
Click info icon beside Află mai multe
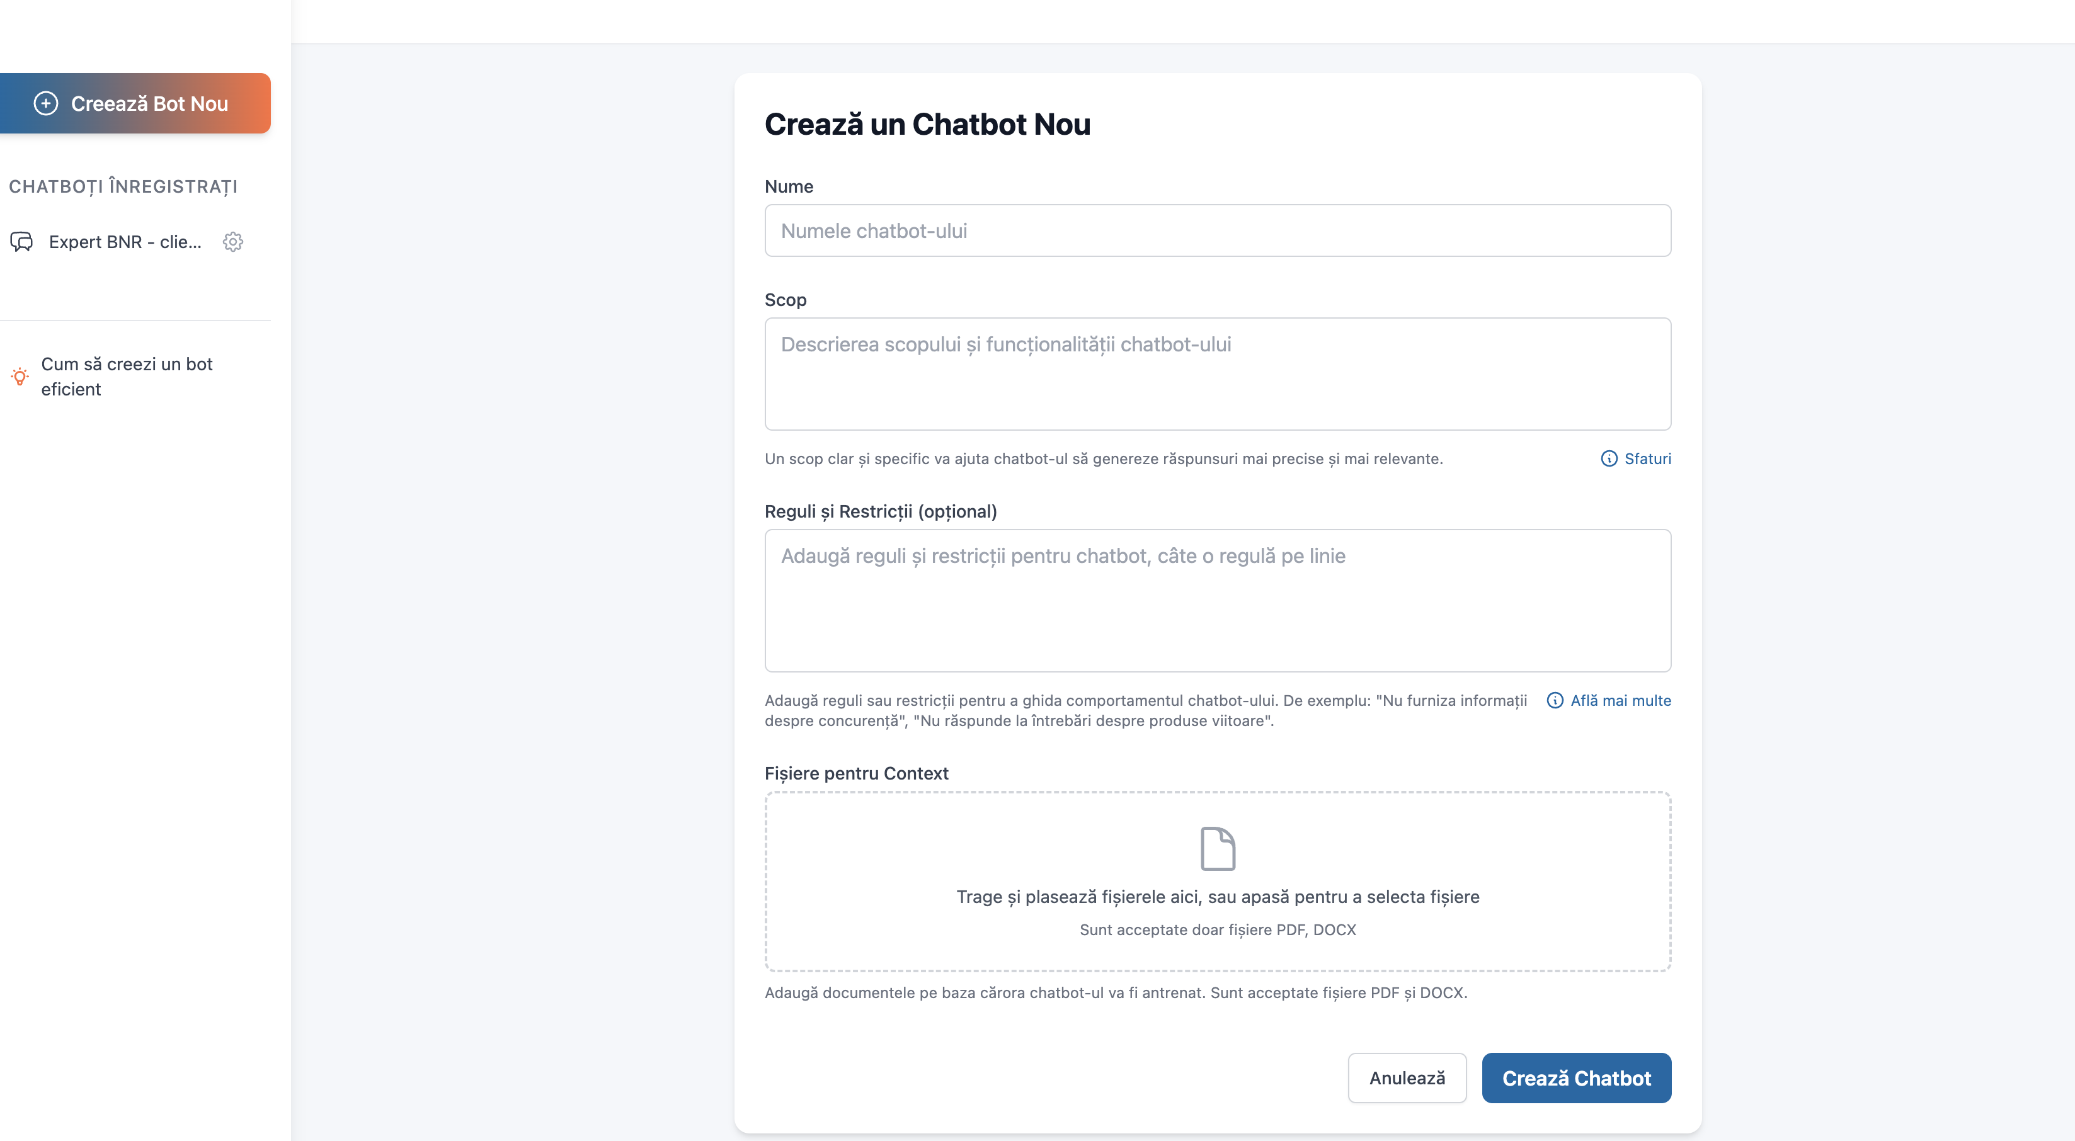1555,701
